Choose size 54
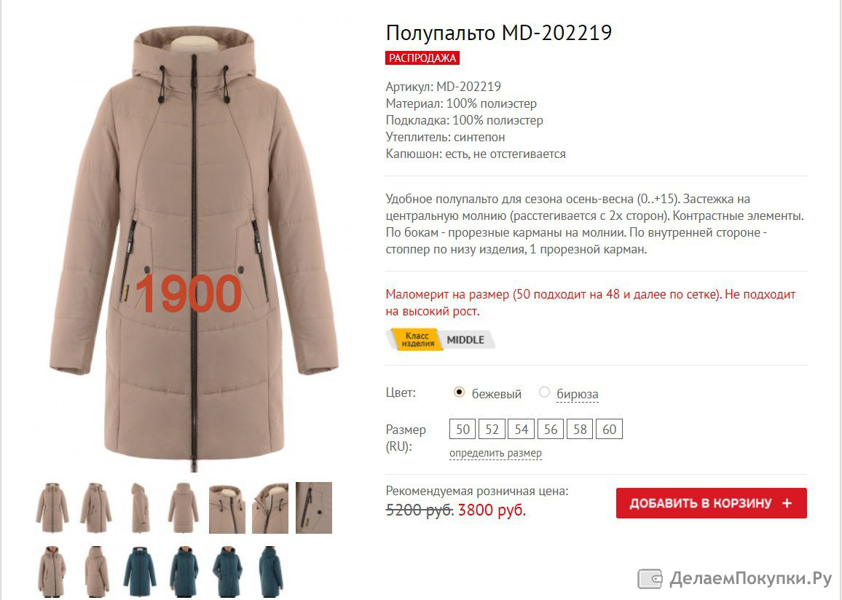The image size is (842, 600). 522,430
